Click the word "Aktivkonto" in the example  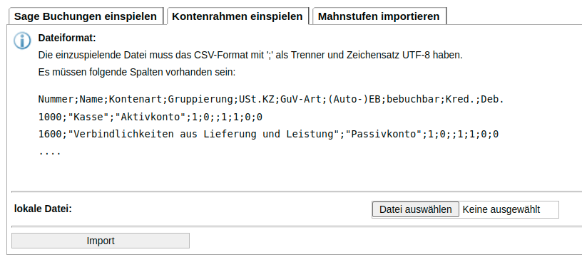point(150,117)
